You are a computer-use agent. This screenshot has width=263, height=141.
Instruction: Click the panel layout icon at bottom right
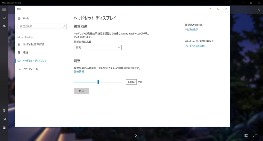tap(246, 135)
